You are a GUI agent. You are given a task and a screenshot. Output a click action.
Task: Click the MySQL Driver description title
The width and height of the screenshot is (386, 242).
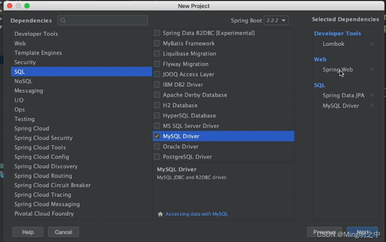[x=177, y=170]
